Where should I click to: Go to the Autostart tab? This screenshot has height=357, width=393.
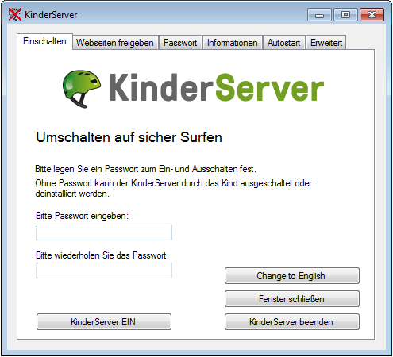point(283,43)
